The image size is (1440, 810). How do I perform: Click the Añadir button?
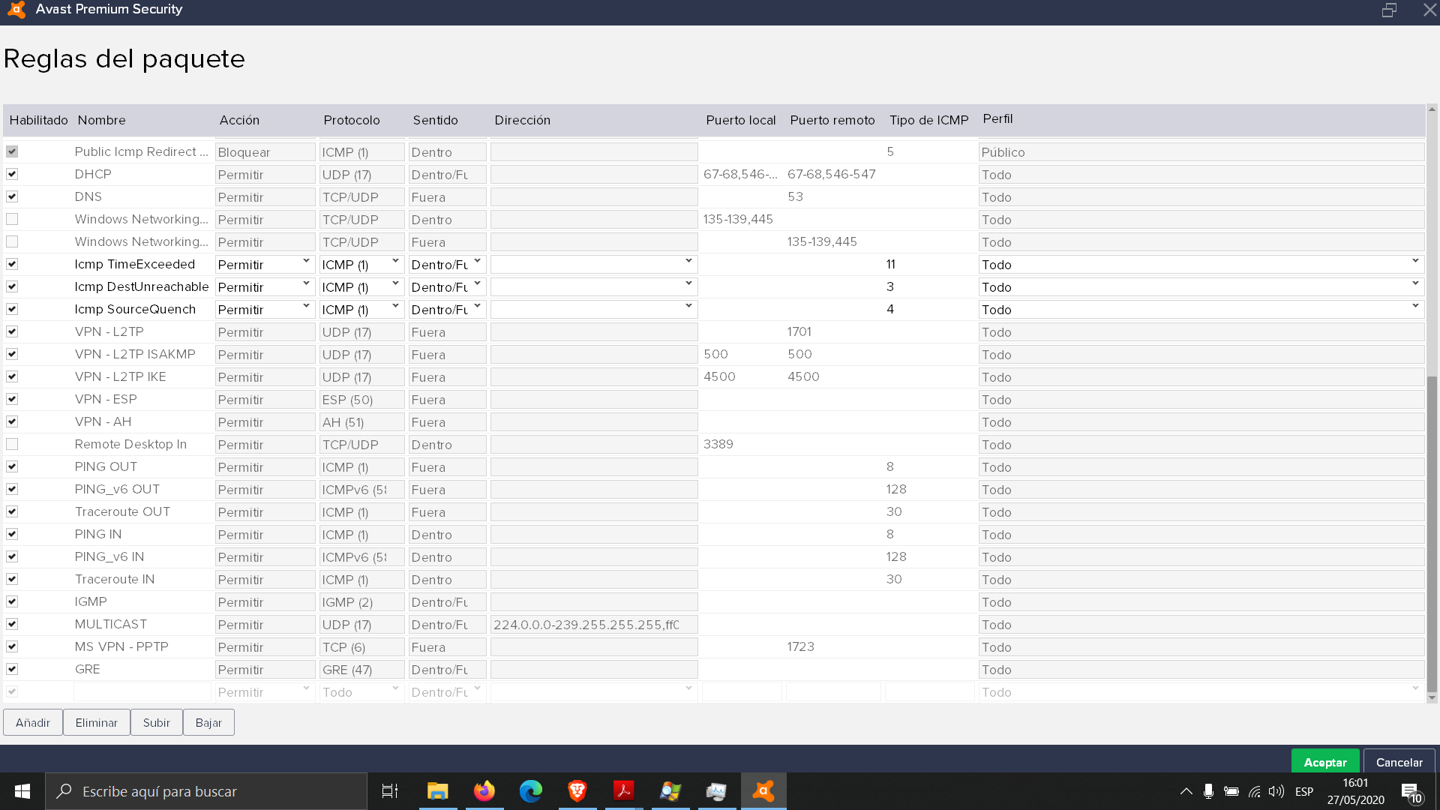33,722
